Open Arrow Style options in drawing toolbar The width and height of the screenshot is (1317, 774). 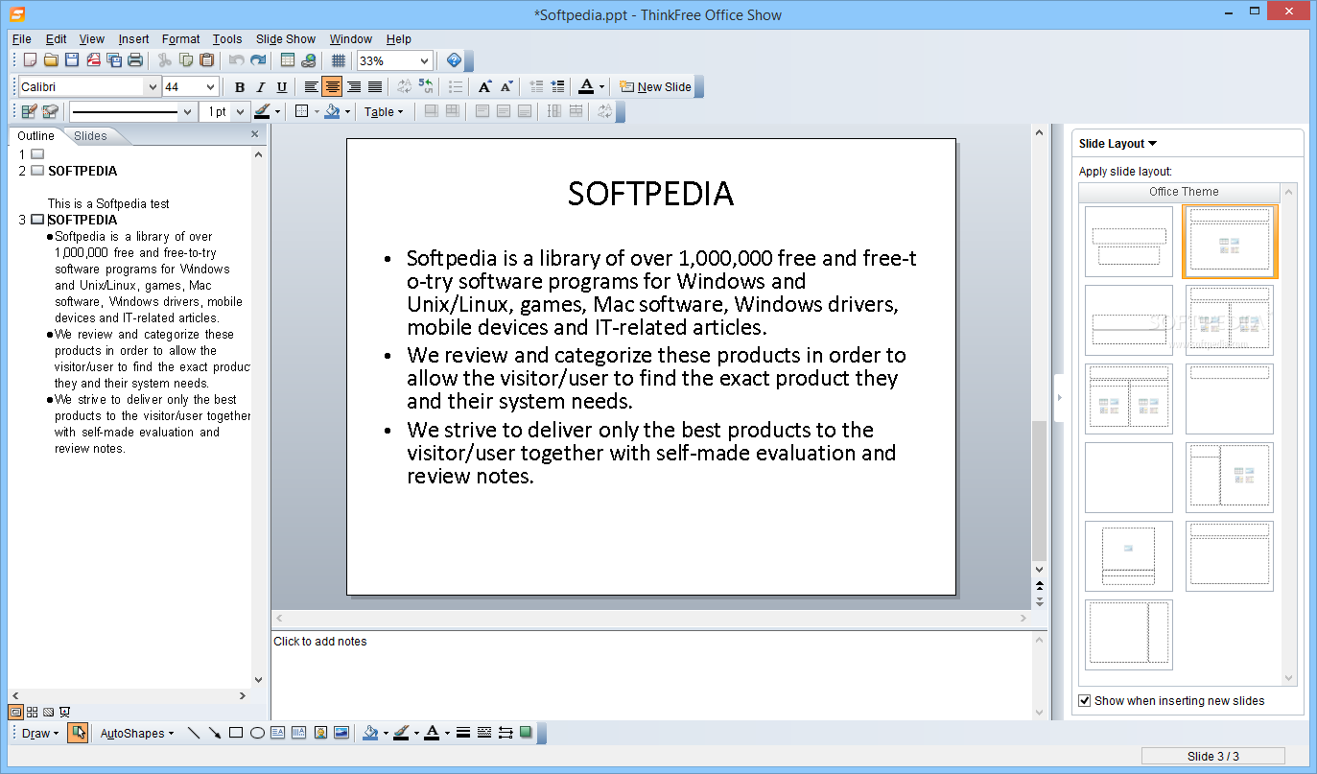click(506, 733)
